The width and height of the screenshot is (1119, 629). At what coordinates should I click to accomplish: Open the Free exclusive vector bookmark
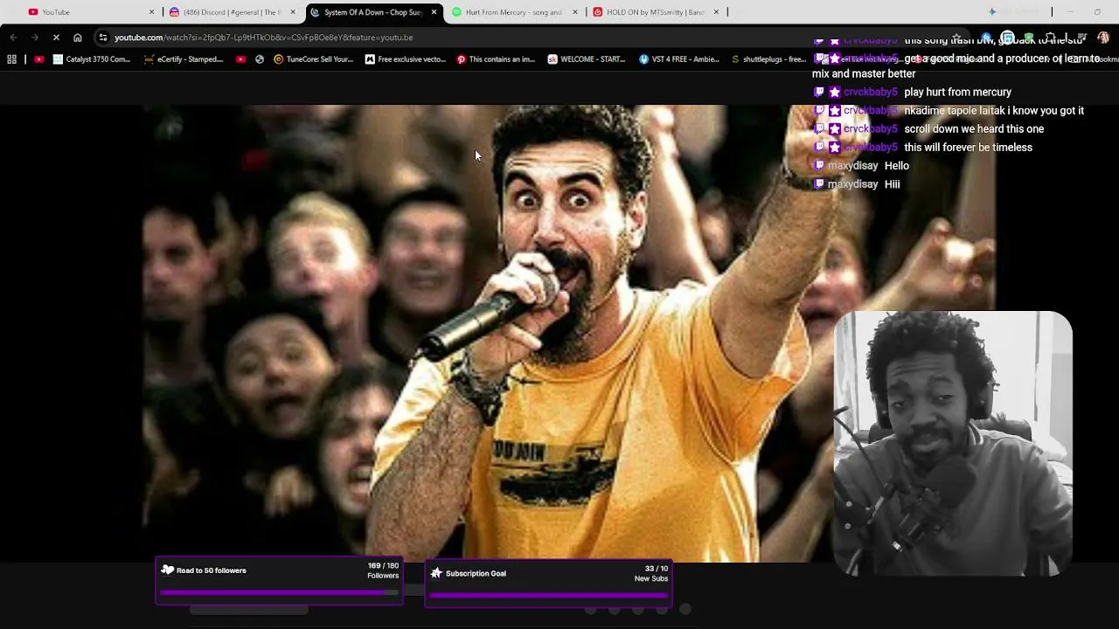[x=406, y=59]
